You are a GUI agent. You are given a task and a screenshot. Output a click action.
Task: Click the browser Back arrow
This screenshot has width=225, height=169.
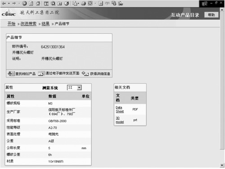click(x=4, y=3)
